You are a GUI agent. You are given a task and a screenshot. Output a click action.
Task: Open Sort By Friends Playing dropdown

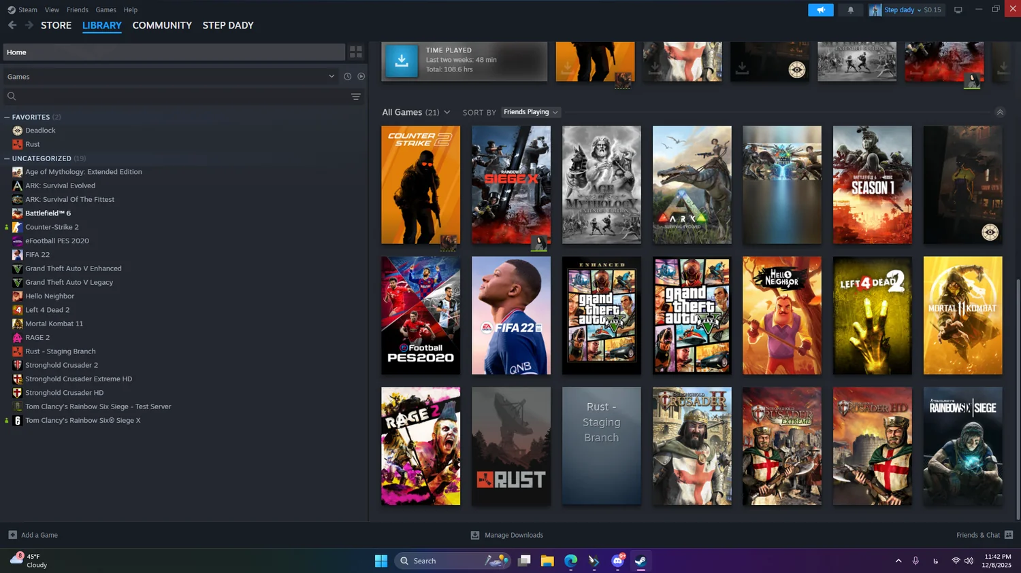(531, 112)
